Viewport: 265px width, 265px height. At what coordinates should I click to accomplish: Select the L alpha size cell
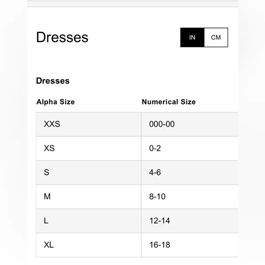(x=89, y=221)
